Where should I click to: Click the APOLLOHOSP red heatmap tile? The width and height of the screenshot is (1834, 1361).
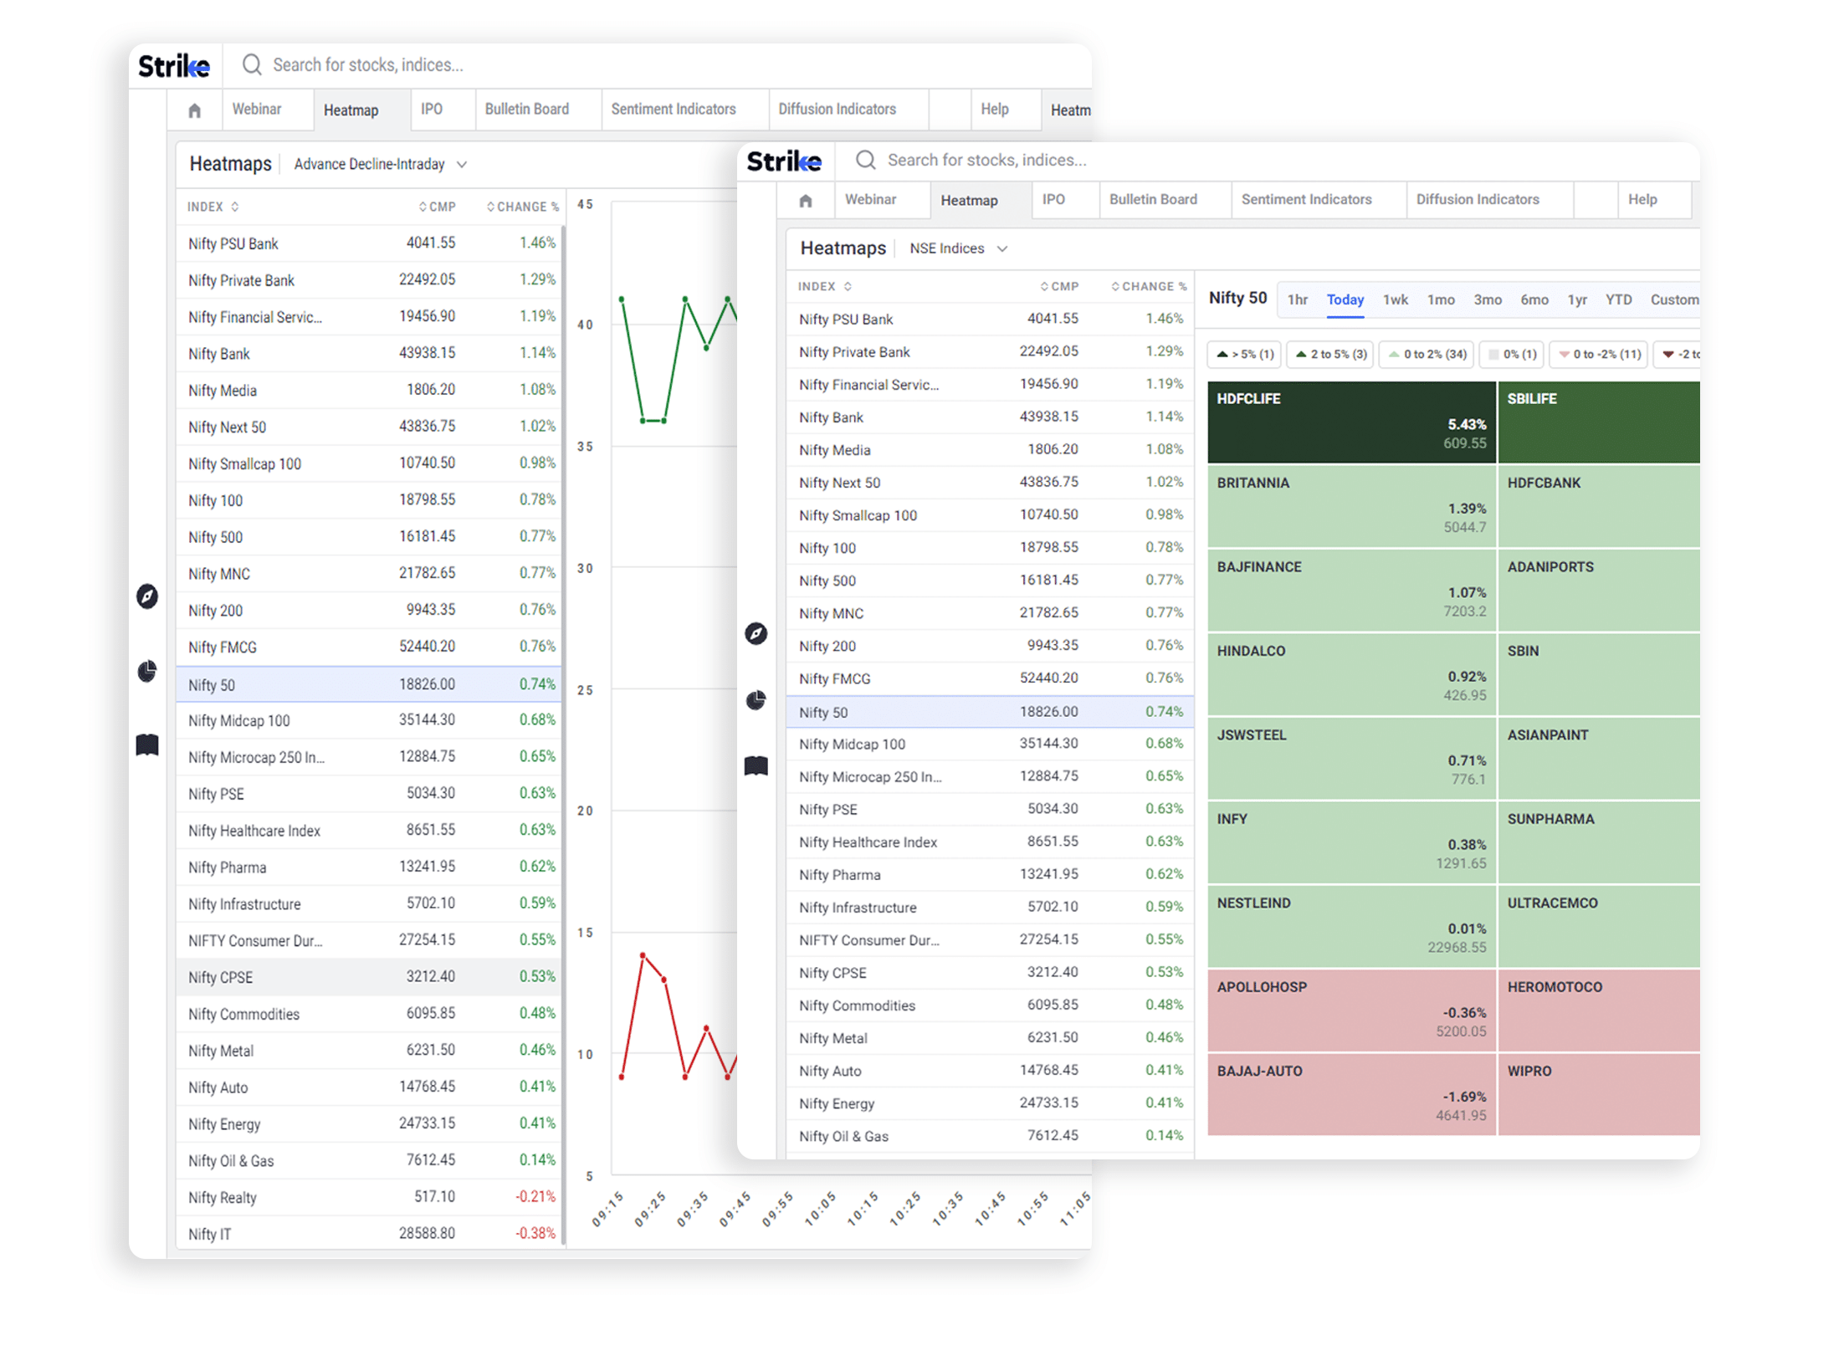(1351, 1011)
